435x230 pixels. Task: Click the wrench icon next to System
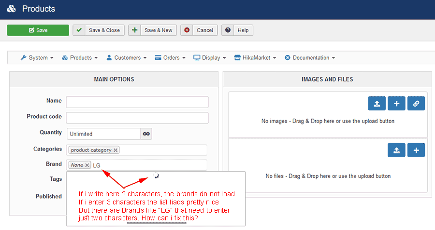[x=23, y=57]
